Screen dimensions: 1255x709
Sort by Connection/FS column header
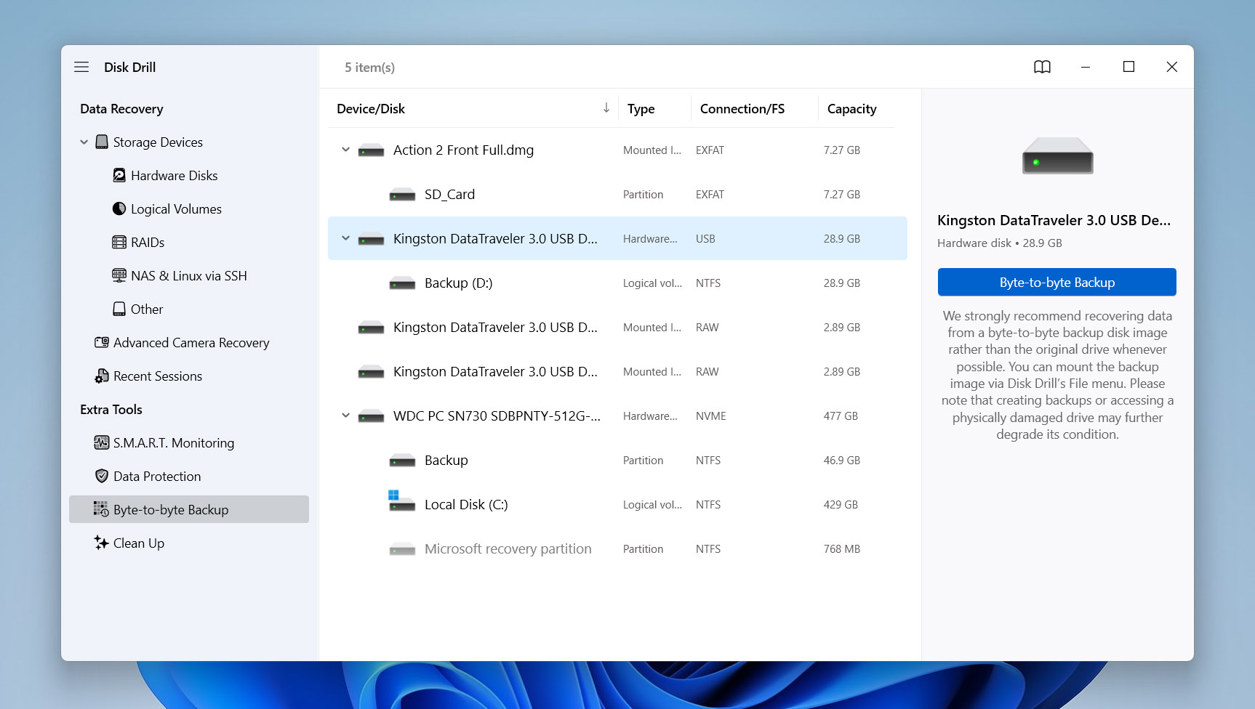click(742, 108)
